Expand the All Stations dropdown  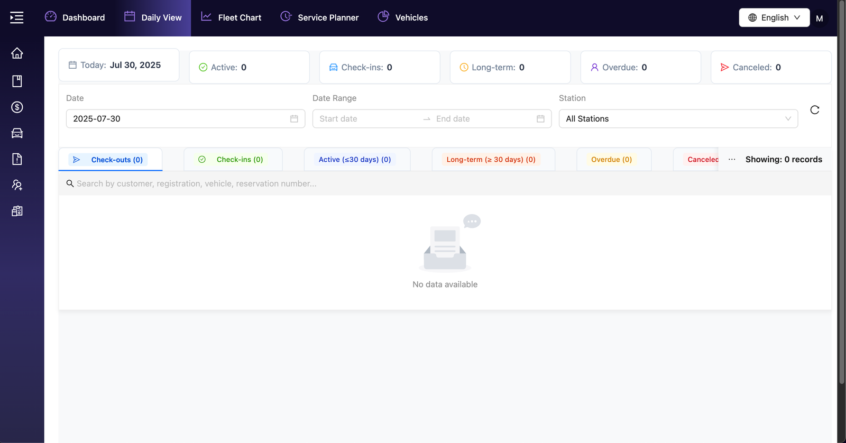pyautogui.click(x=678, y=119)
